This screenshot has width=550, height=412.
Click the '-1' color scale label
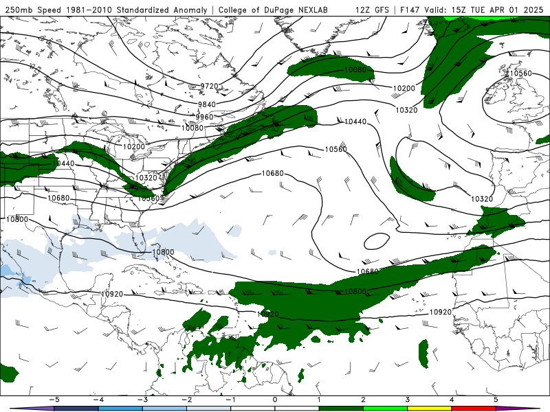click(x=230, y=400)
